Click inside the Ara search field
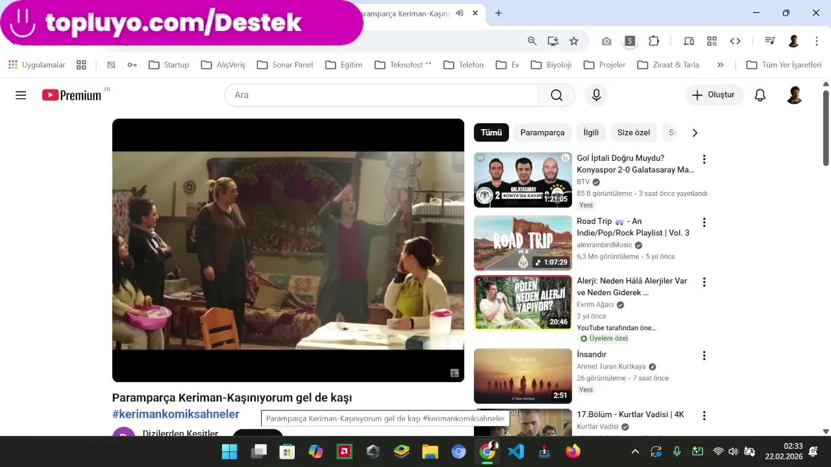831x467 pixels. point(382,95)
